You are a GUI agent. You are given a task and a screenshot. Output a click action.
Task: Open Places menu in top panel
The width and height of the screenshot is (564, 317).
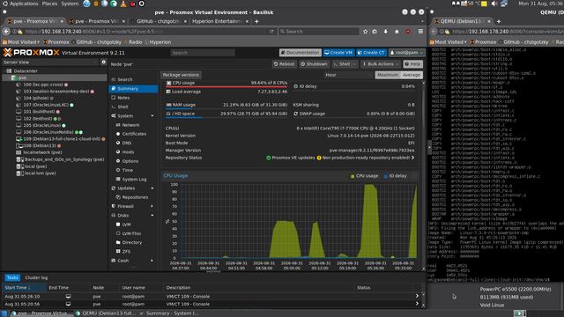(x=49, y=4)
